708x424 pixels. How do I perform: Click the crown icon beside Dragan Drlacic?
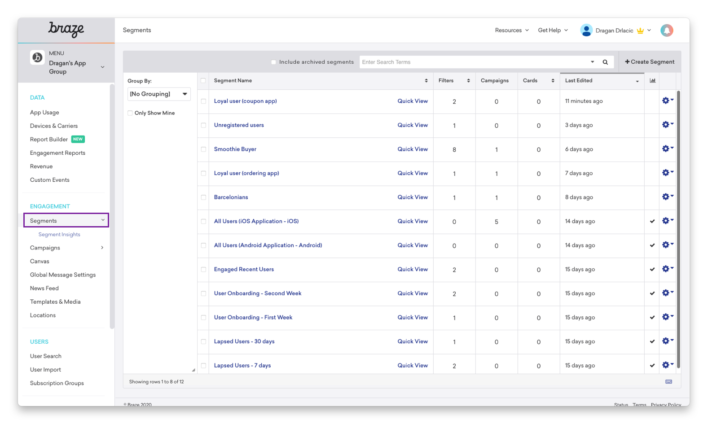[x=640, y=31]
